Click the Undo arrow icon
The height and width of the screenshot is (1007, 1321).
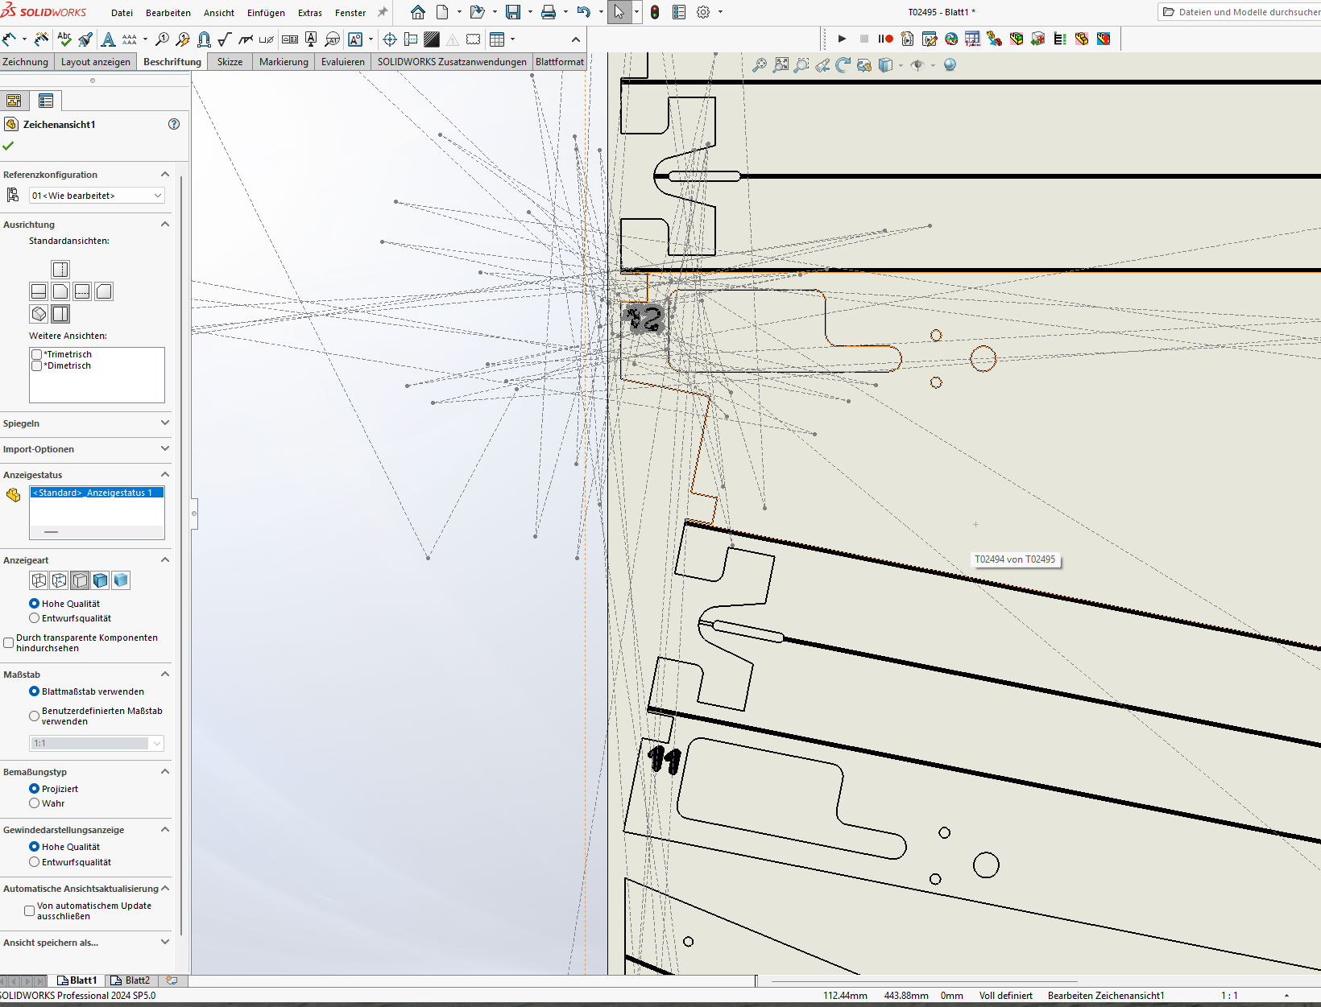point(584,12)
